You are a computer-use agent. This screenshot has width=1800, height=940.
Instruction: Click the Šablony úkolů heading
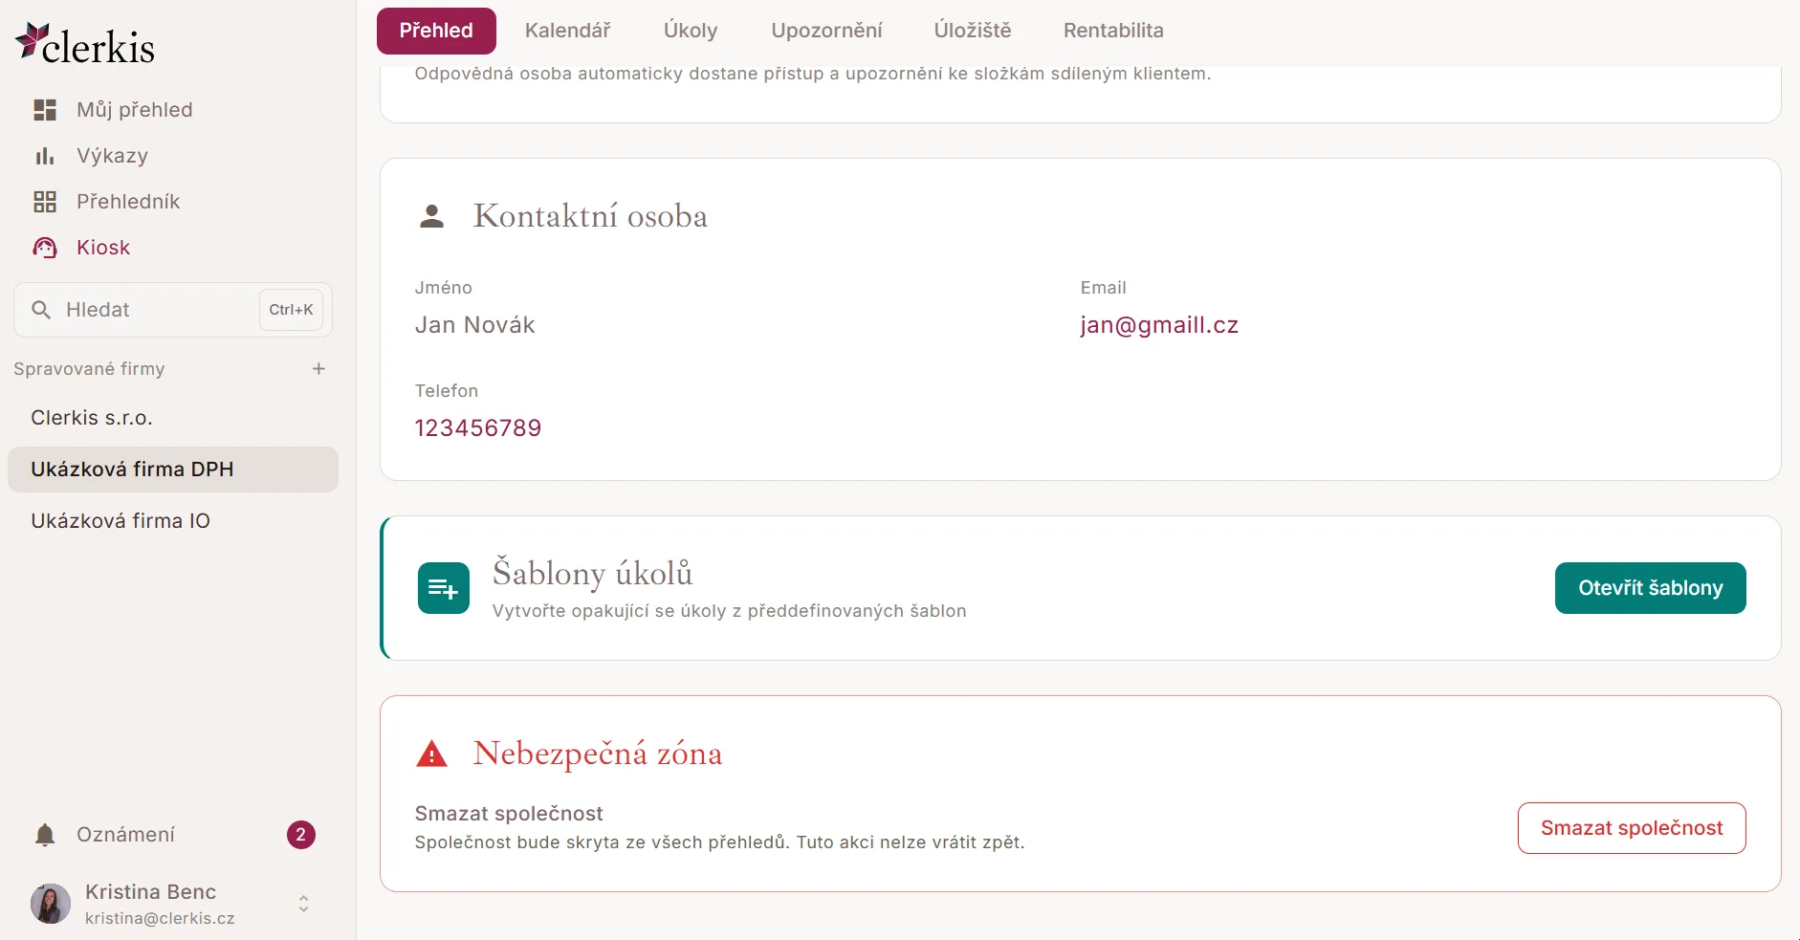click(592, 574)
